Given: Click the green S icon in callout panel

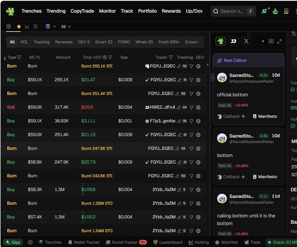Looking at the screenshot, I should [x=263, y=41].
